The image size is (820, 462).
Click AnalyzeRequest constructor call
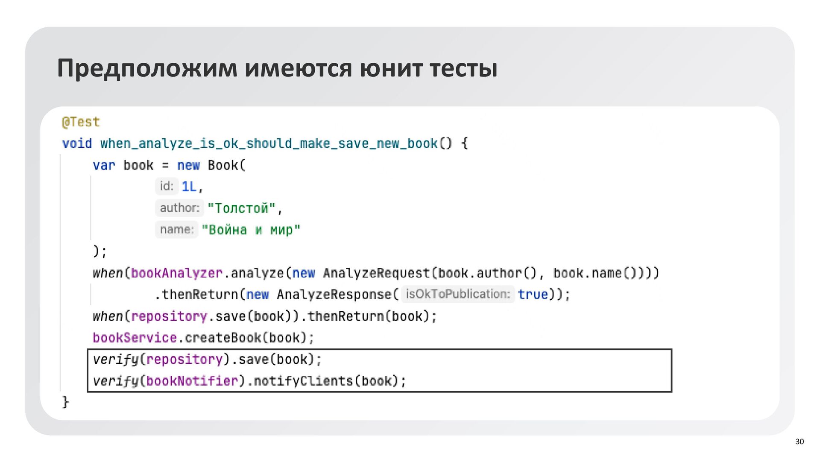376,273
